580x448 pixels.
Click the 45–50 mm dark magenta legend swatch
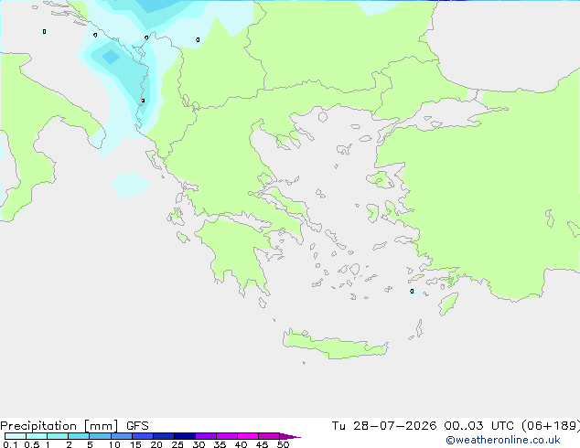269,436
